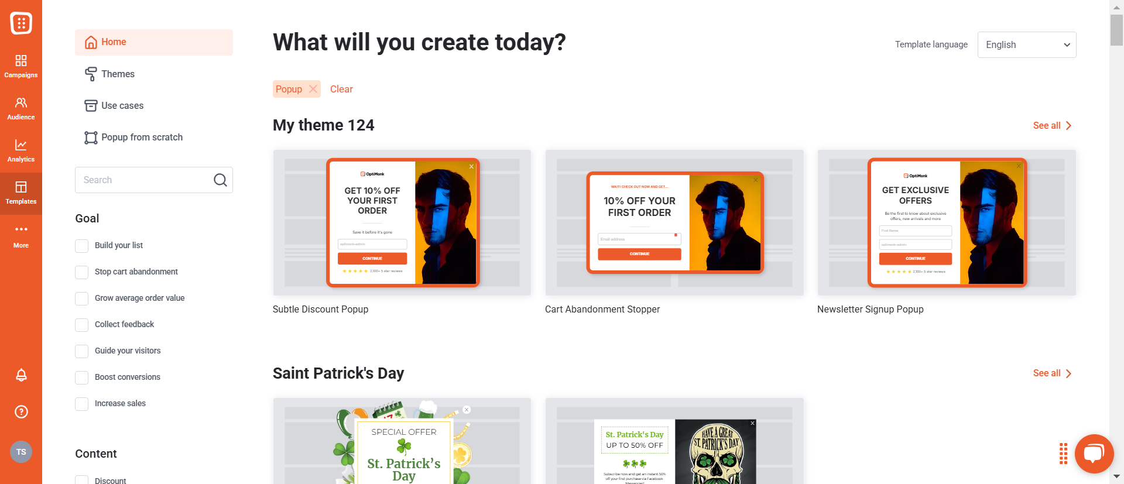This screenshot has height=484, width=1124.
Task: Click the Clear filters link
Action: 341,89
